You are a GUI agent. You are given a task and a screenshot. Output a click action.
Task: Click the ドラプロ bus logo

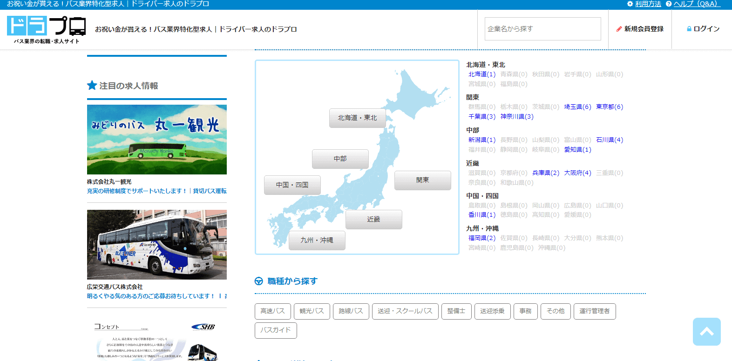pyautogui.click(x=46, y=29)
